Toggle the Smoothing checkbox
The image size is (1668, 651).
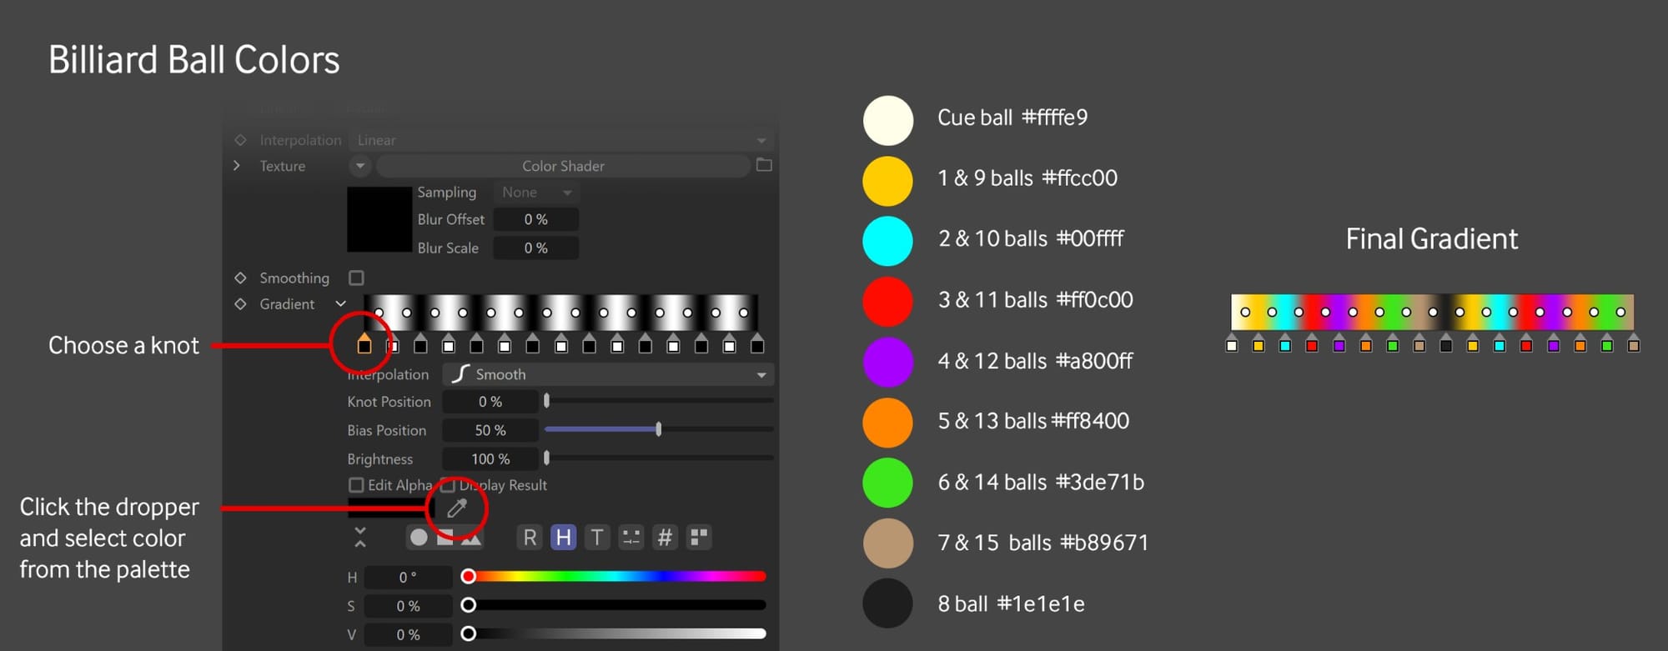point(356,278)
